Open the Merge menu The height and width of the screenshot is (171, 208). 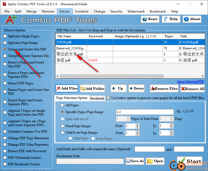[x=32, y=11]
